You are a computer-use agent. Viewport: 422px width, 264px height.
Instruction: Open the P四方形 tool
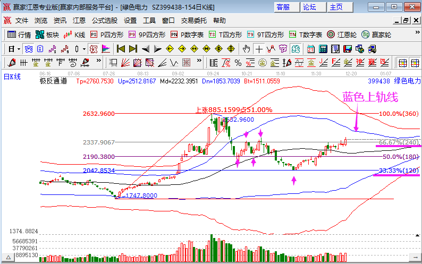point(107,35)
